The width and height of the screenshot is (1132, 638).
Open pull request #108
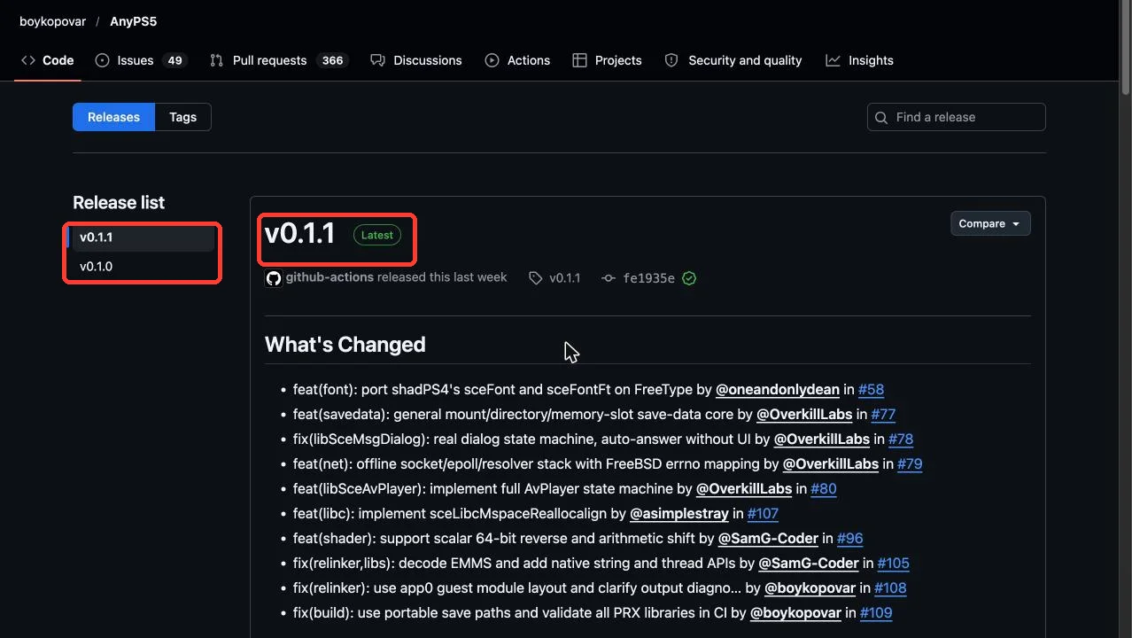[890, 587]
